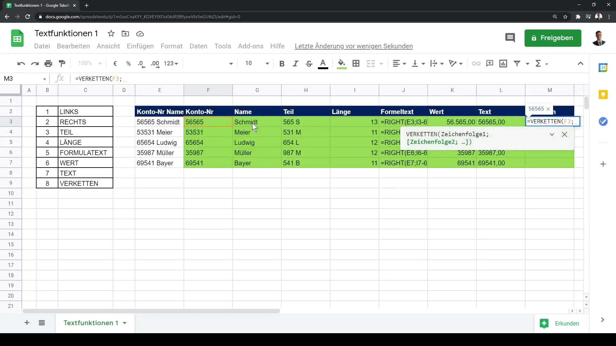The width and height of the screenshot is (616, 346).
Task: Open the number format 123 dropdown
Action: (171, 63)
